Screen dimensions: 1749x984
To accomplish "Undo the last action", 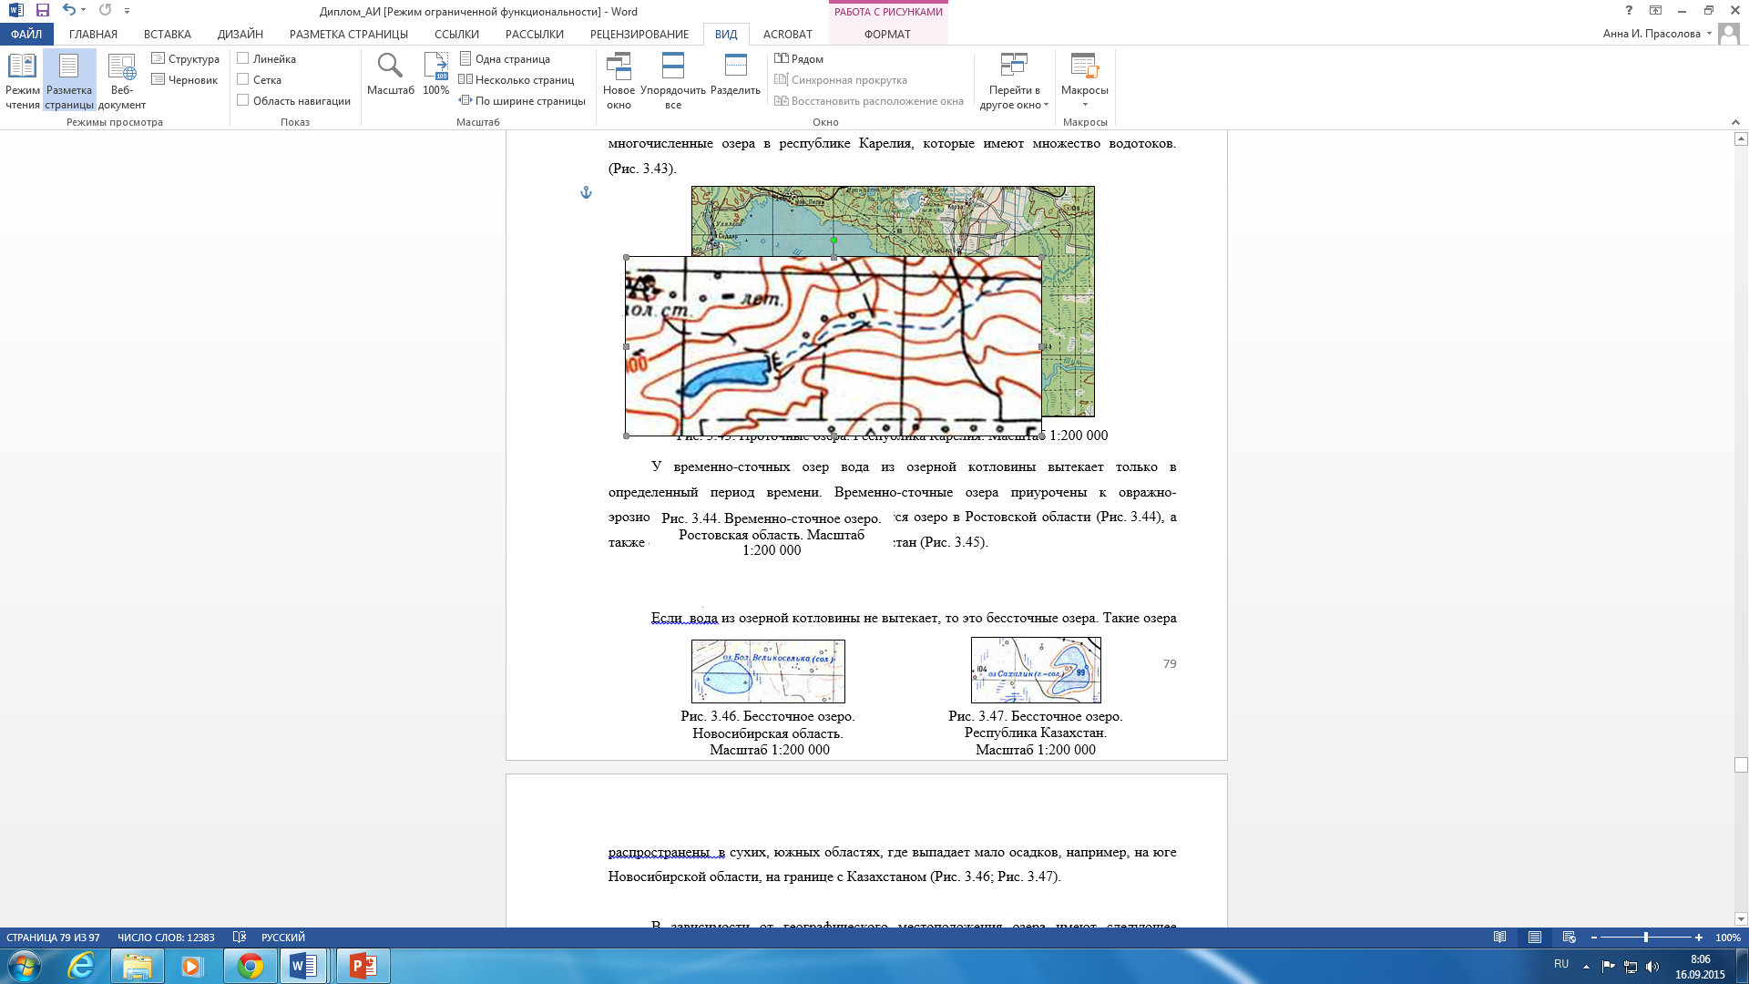I will click(x=69, y=11).
